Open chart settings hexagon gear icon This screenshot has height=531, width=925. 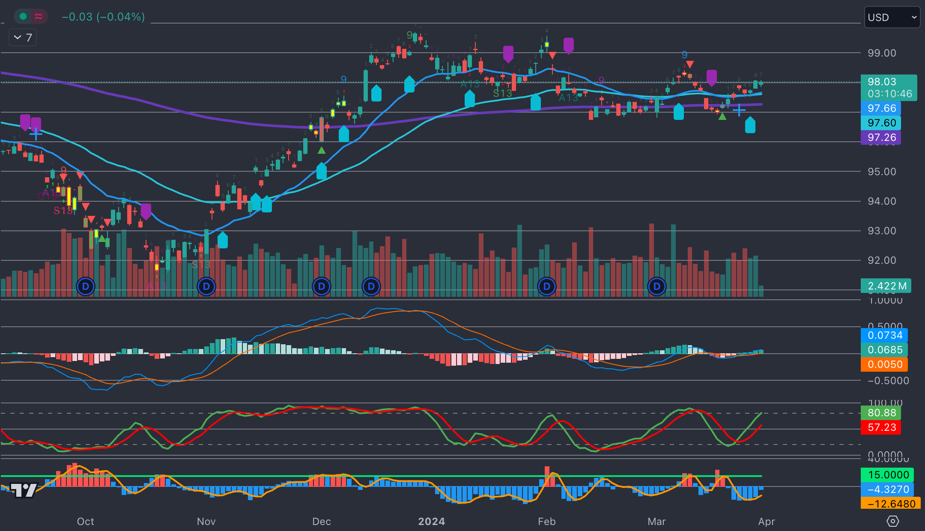pyautogui.click(x=893, y=521)
